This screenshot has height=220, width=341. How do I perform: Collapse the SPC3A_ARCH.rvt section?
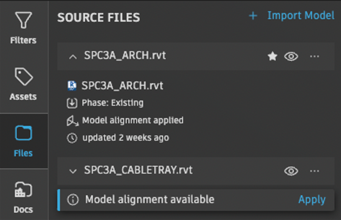coord(73,57)
